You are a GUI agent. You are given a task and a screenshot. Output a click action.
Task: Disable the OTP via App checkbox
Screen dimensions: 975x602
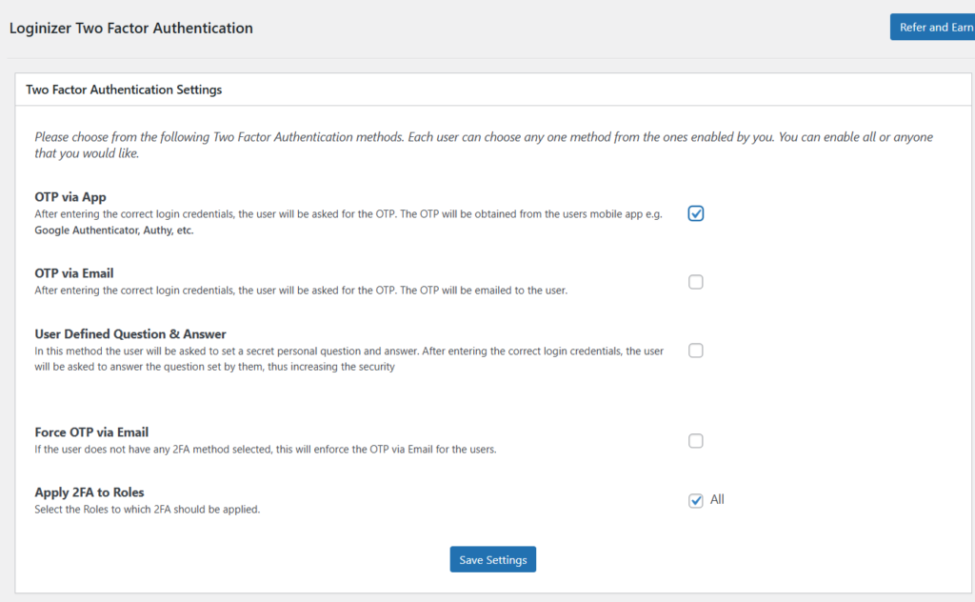pyautogui.click(x=696, y=213)
